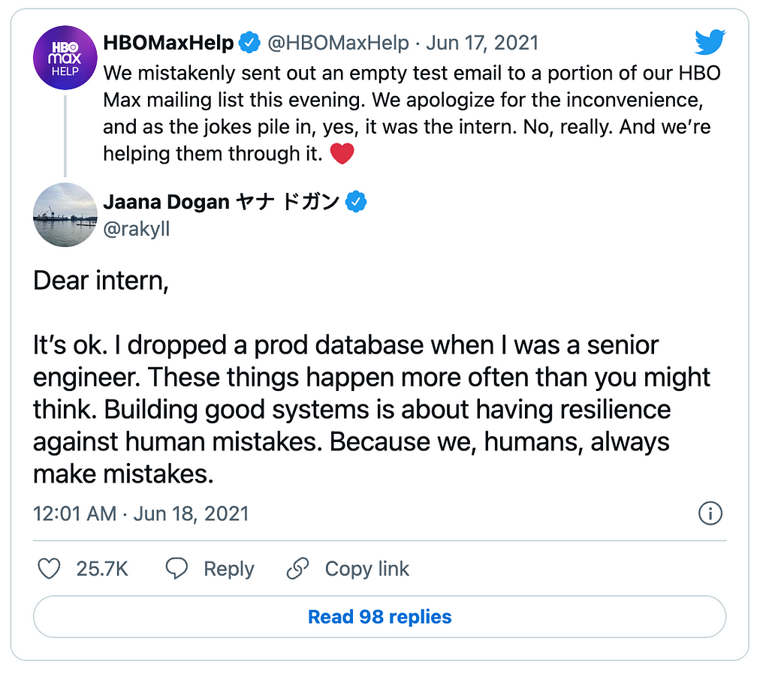
Task: Open the @HBOMaxHelp handle link
Action: tap(339, 43)
